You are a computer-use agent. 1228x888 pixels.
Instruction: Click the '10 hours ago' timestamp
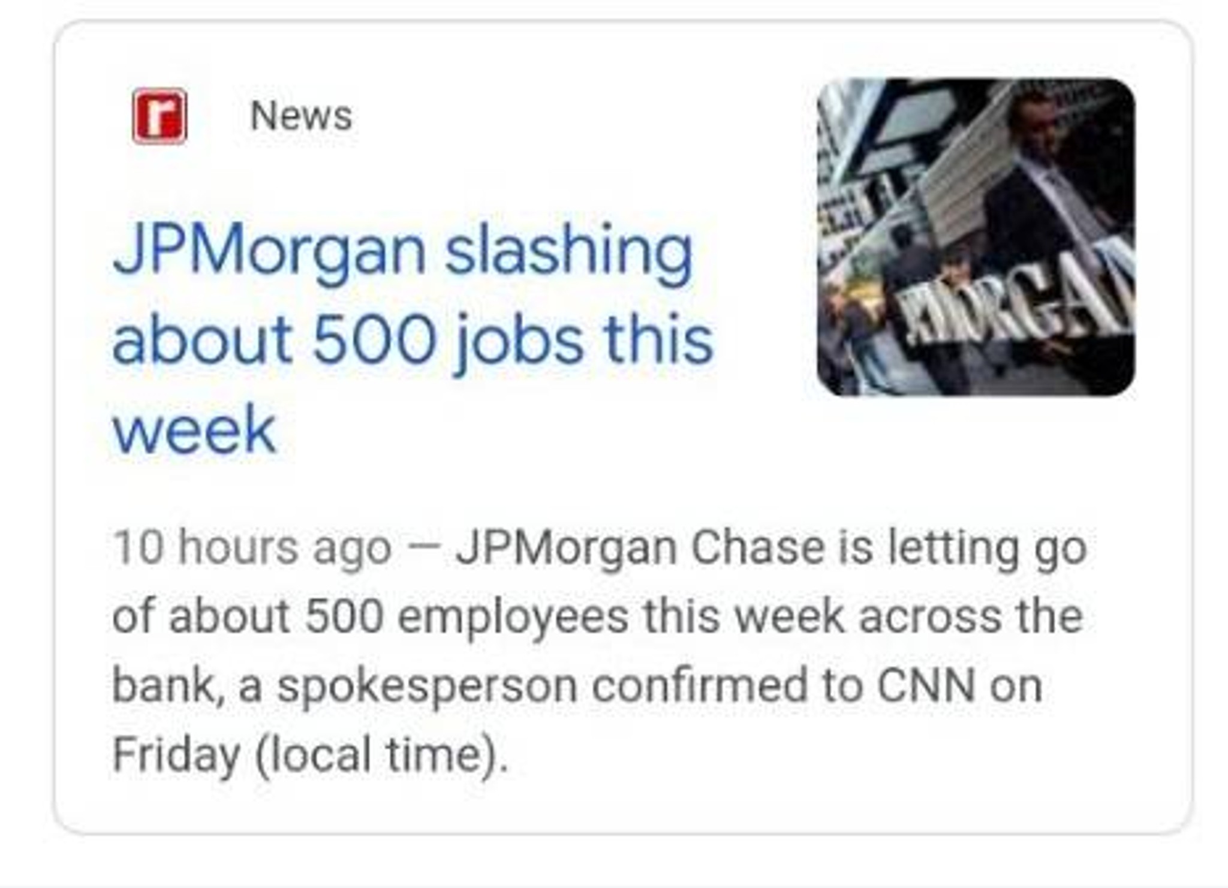(252, 547)
